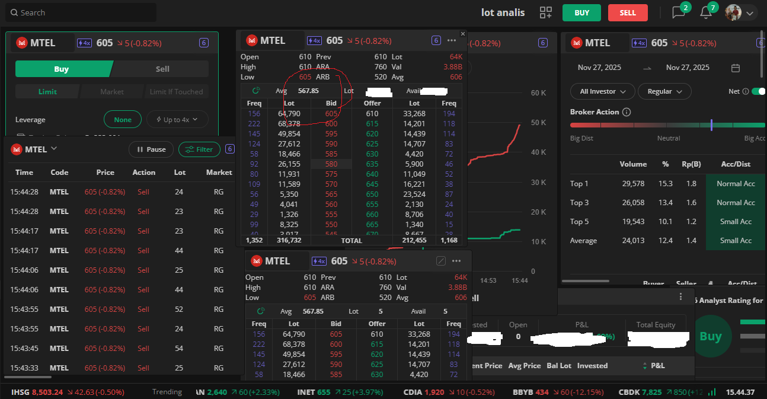Click the end date Nov 27, 2025

(x=688, y=68)
